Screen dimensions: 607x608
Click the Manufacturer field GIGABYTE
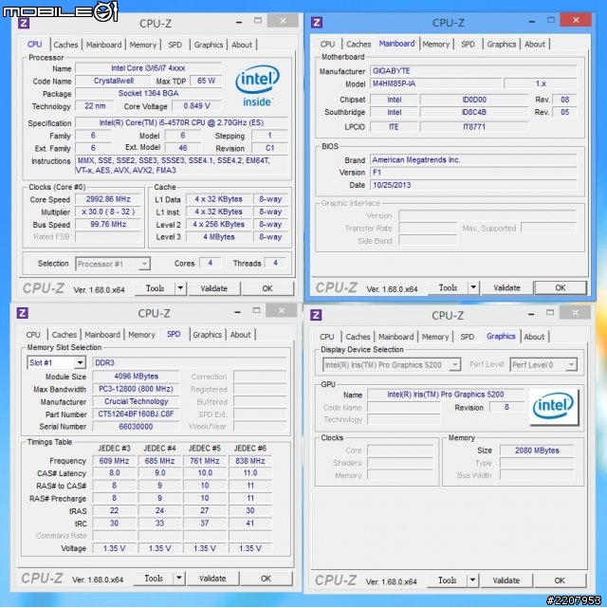pyautogui.click(x=473, y=71)
